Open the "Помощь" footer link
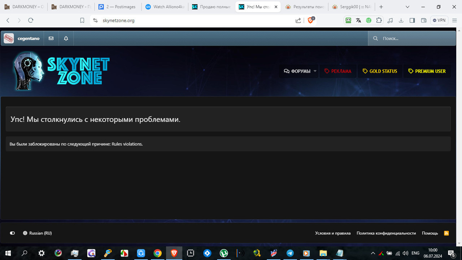 pyautogui.click(x=430, y=233)
